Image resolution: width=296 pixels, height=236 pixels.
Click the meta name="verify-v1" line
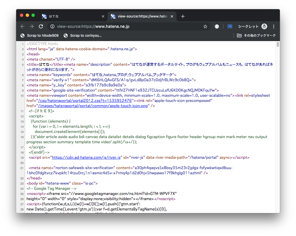(111, 80)
